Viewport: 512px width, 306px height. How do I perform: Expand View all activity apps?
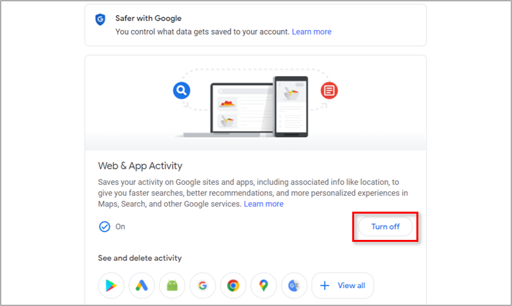[343, 285]
